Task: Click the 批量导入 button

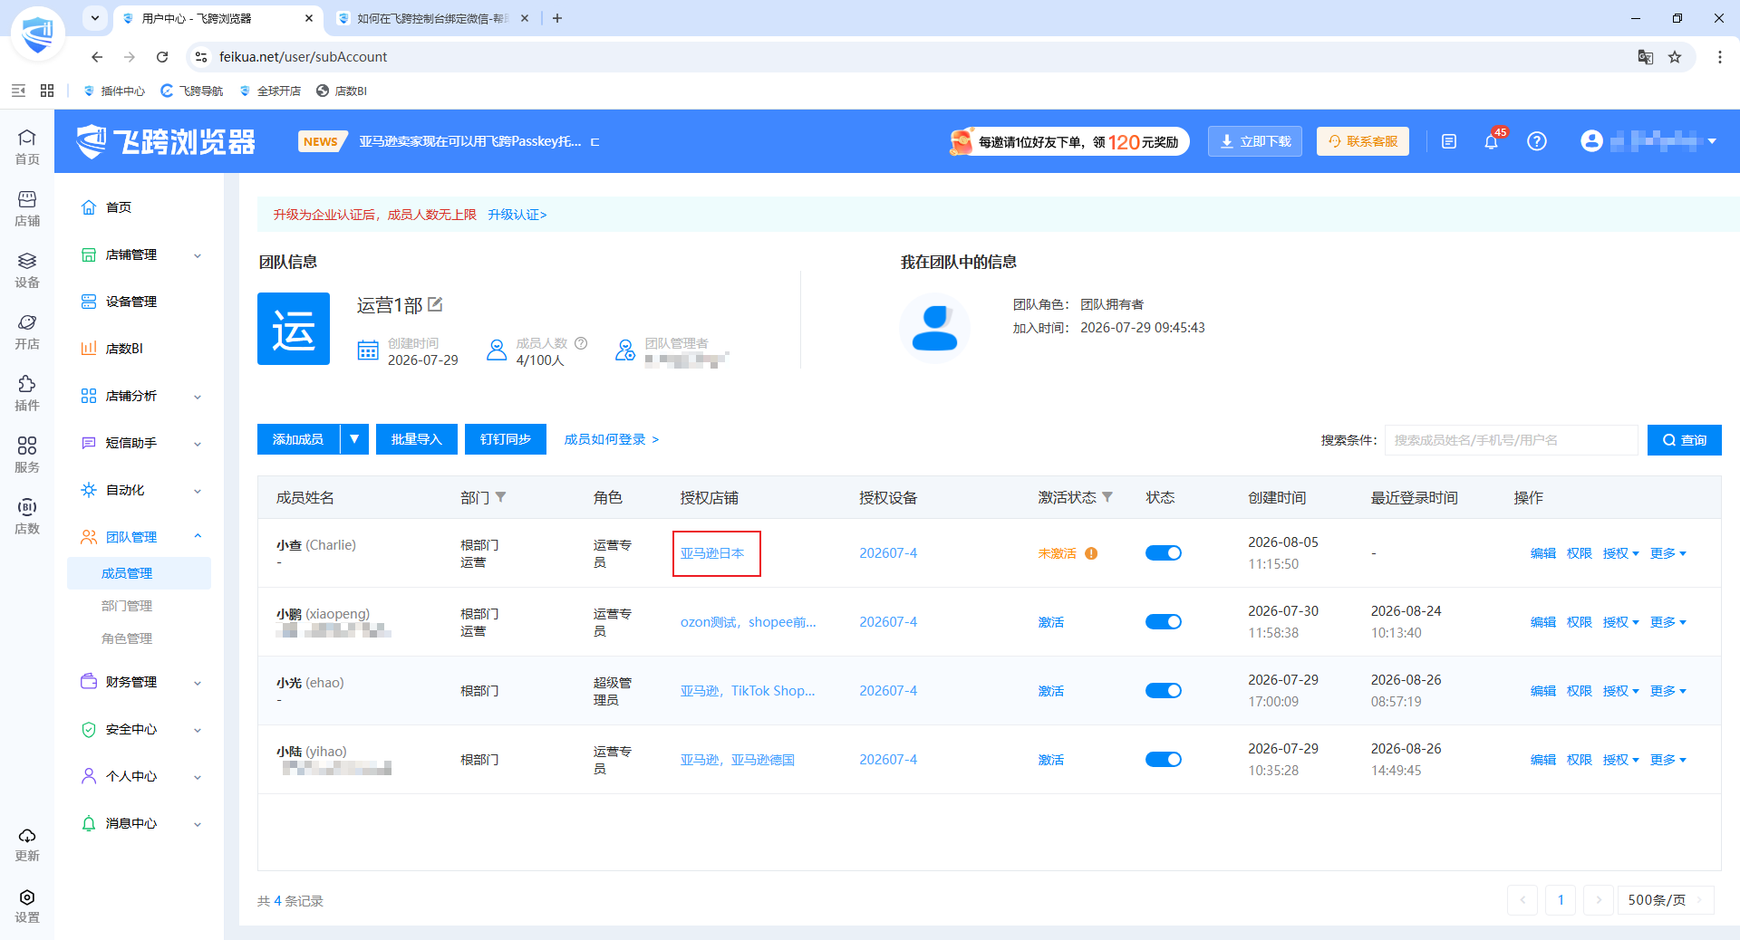Action: pos(417,439)
